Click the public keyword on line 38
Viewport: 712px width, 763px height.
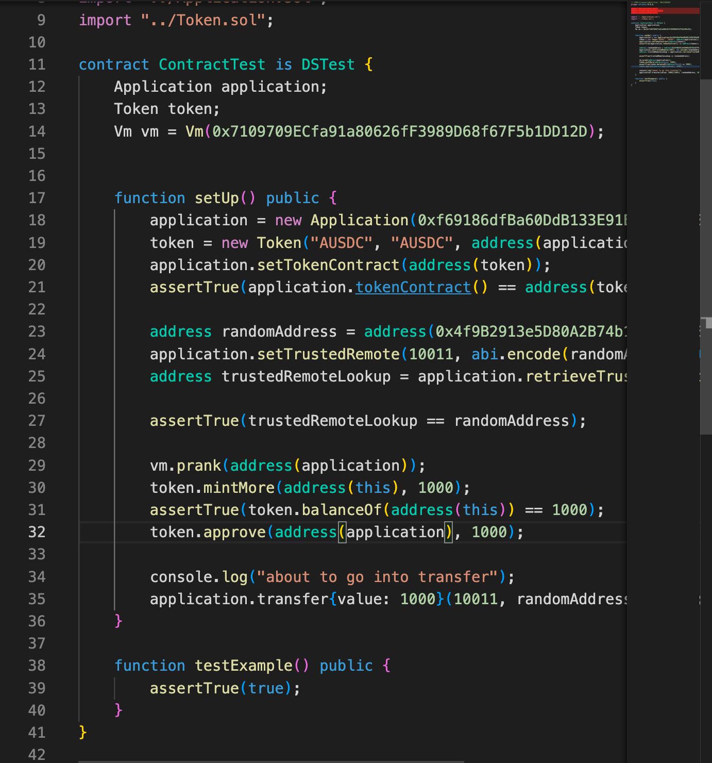(x=346, y=666)
